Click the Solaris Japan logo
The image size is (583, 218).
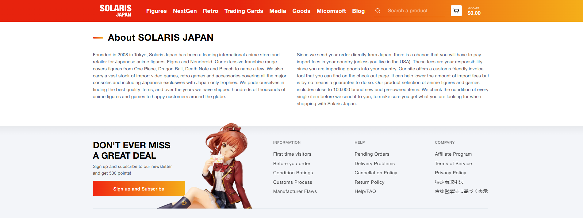(116, 11)
